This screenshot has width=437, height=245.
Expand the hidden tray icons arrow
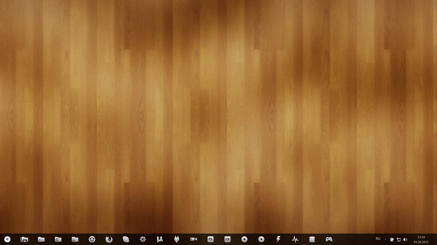point(385,240)
